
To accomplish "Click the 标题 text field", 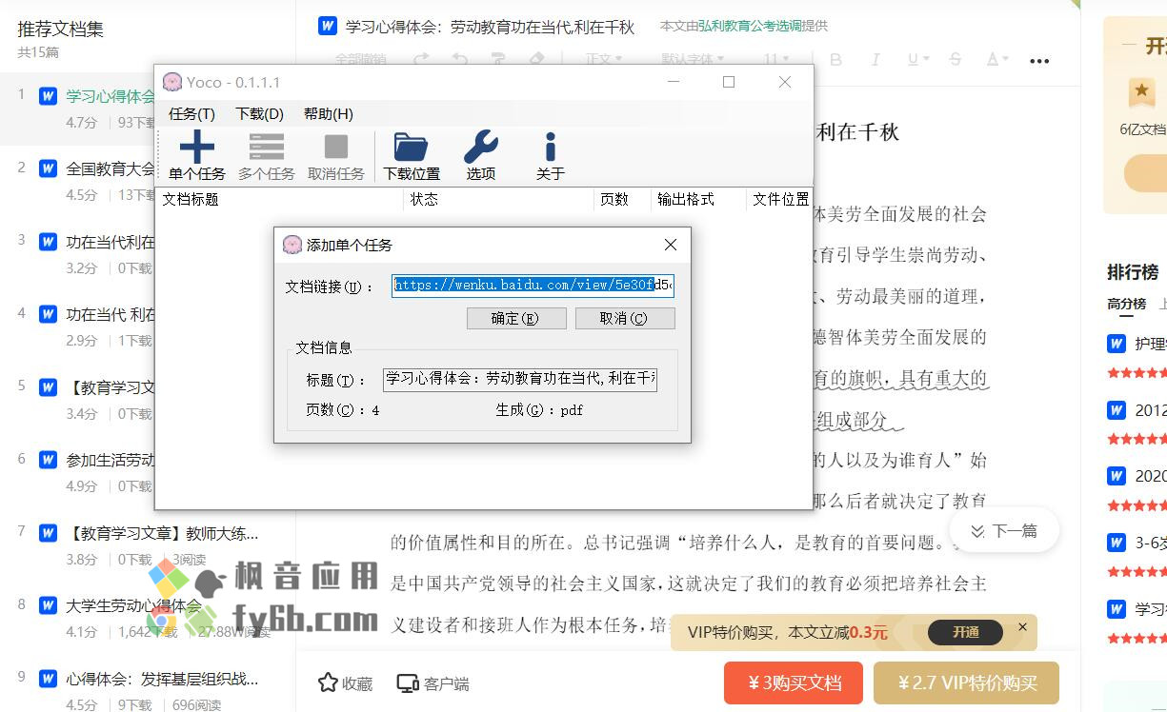I will [x=520, y=380].
